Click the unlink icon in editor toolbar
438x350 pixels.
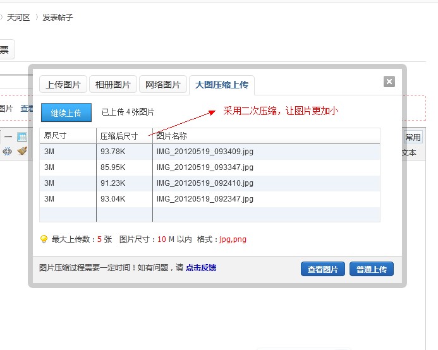coord(7,152)
